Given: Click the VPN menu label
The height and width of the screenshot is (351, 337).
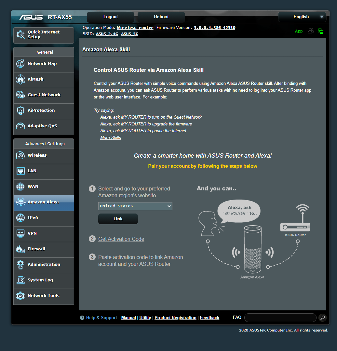Looking at the screenshot, I should 32,233.
